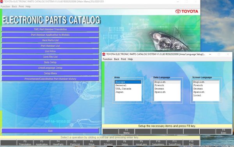Viewport: 234px width, 147px height.
Task: Click the F3 Application function key
Action: point(42,143)
